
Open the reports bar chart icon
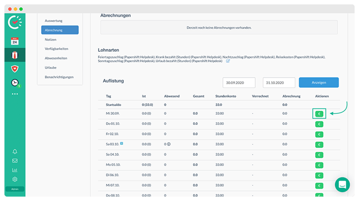[x=15, y=170]
